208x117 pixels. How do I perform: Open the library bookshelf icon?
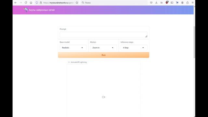[162, 3]
